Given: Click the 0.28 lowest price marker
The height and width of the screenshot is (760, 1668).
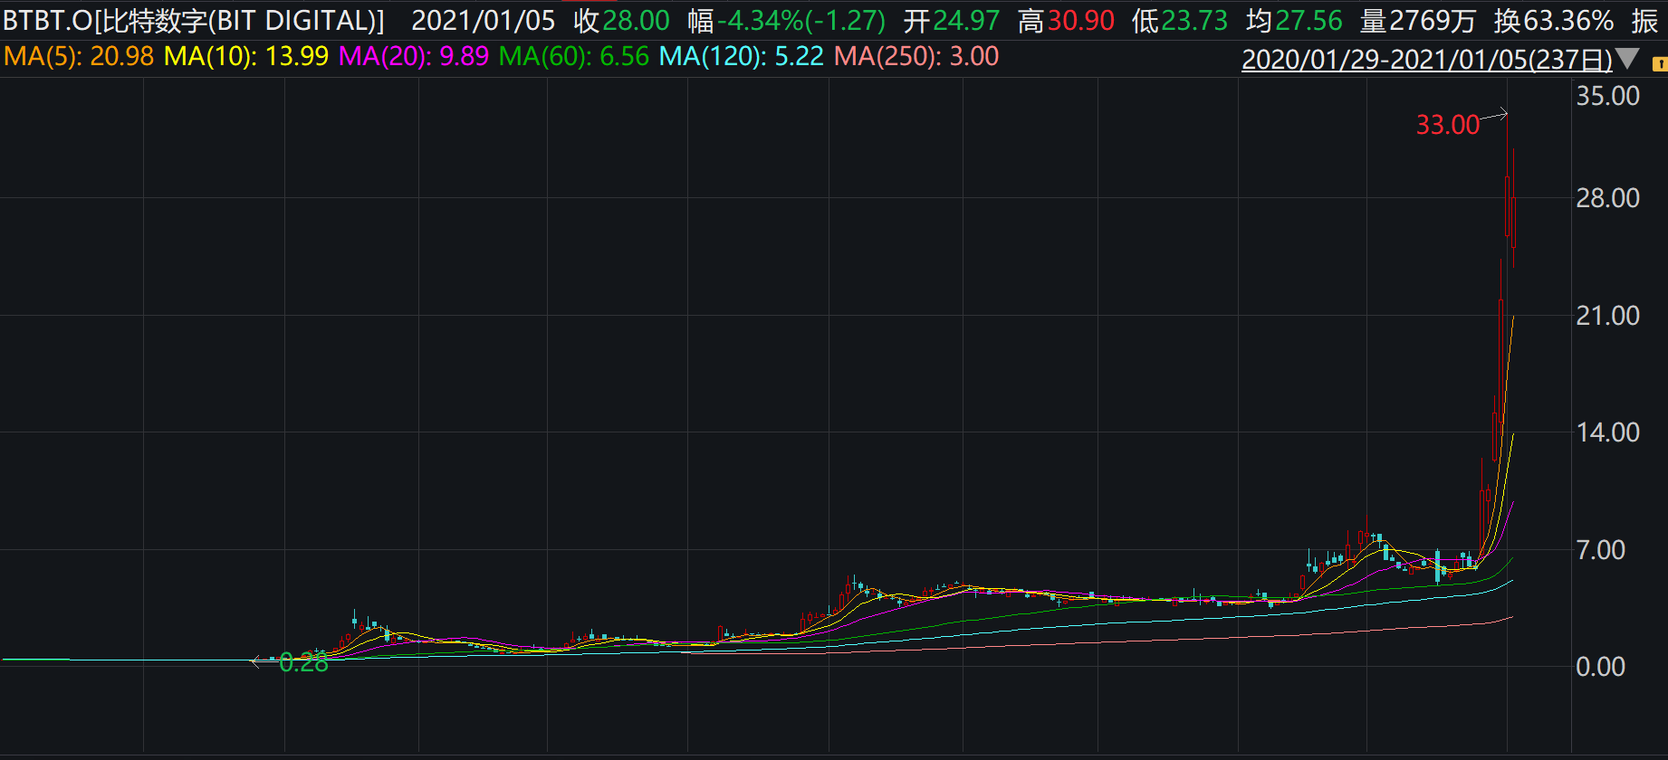Looking at the screenshot, I should pos(303,663).
